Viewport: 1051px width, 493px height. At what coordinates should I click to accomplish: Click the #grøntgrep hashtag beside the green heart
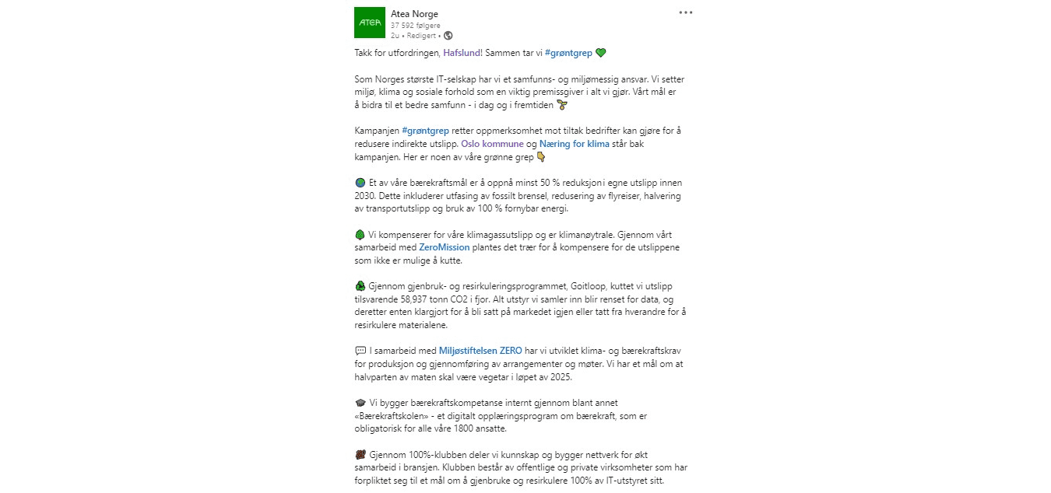(568, 53)
